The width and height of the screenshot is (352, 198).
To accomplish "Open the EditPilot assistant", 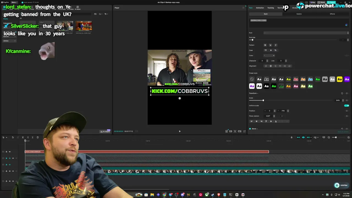I will click(x=341, y=185).
